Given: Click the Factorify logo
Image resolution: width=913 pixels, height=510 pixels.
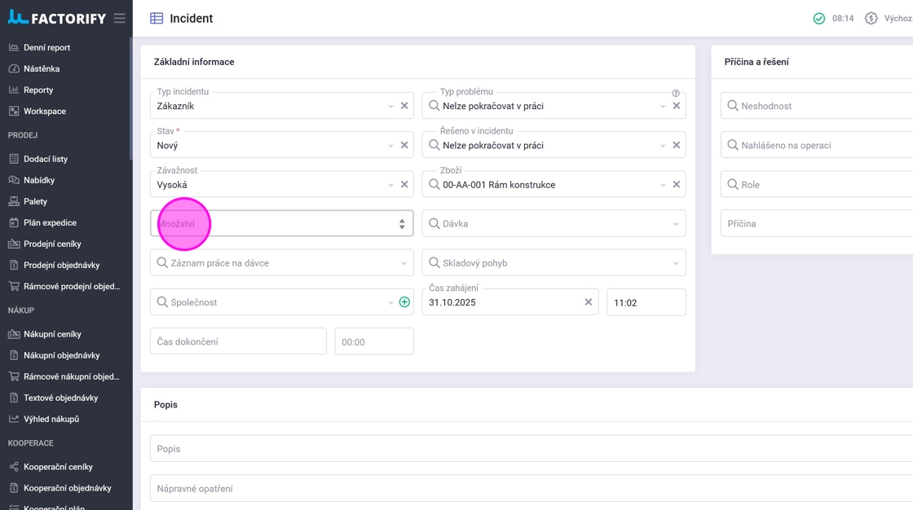Looking at the screenshot, I should pyautogui.click(x=57, y=18).
